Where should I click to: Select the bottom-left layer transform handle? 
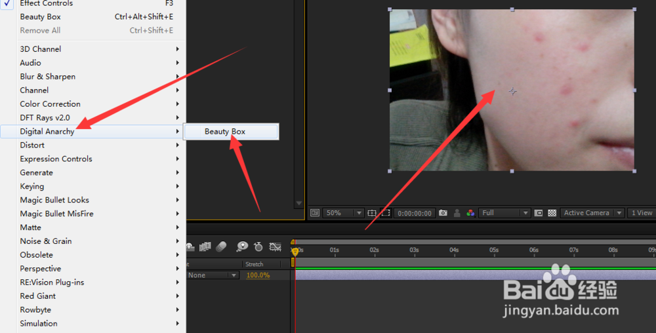[390, 171]
